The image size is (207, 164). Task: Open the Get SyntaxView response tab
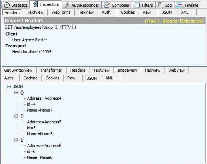pyautogui.click(x=18, y=70)
